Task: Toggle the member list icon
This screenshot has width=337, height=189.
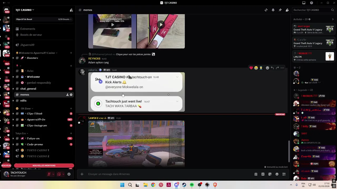Action: click(287, 10)
